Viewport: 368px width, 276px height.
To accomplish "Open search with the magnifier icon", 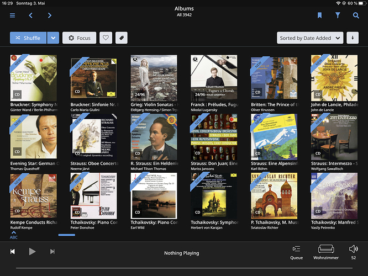I will (356, 15).
